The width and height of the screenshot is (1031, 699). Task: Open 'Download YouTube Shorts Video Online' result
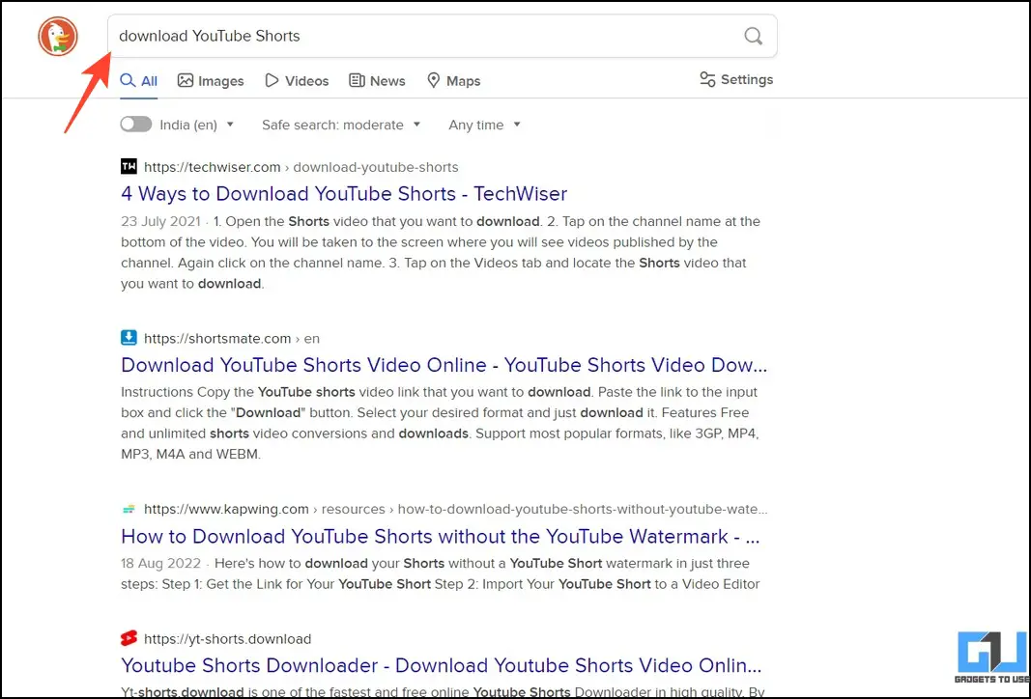tap(444, 365)
